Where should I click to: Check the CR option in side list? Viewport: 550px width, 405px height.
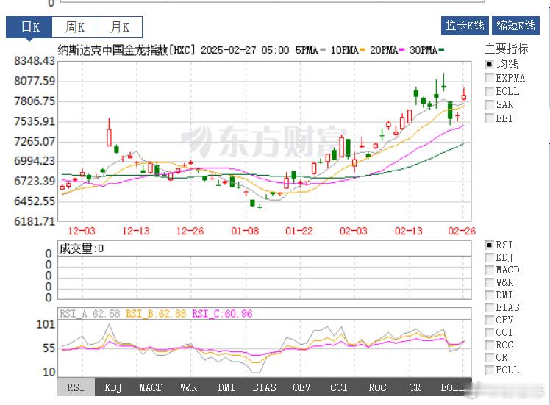coord(489,357)
